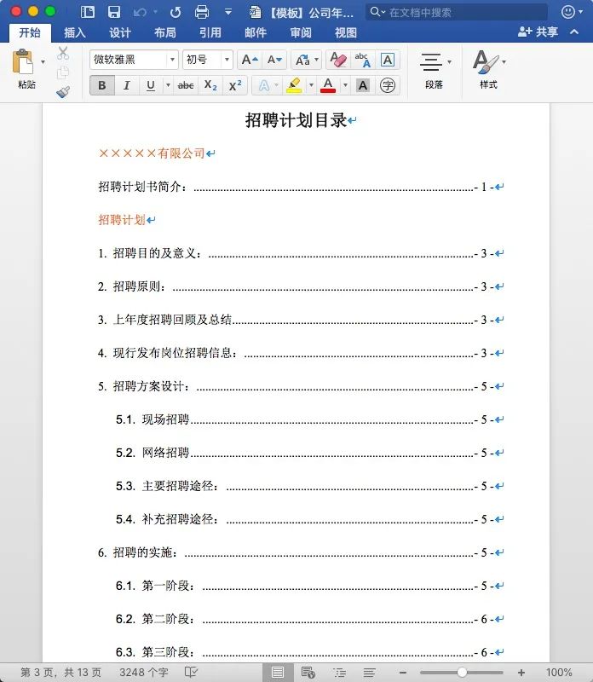This screenshot has height=682, width=593.
Task: Open the Styles gallery icon
Action: (488, 70)
